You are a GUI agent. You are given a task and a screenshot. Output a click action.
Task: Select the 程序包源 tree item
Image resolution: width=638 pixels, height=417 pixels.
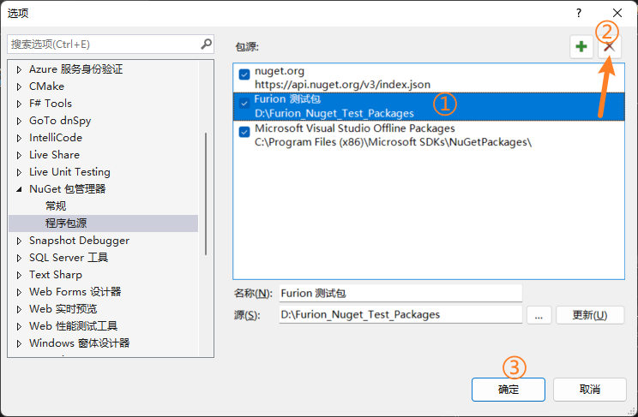click(66, 223)
